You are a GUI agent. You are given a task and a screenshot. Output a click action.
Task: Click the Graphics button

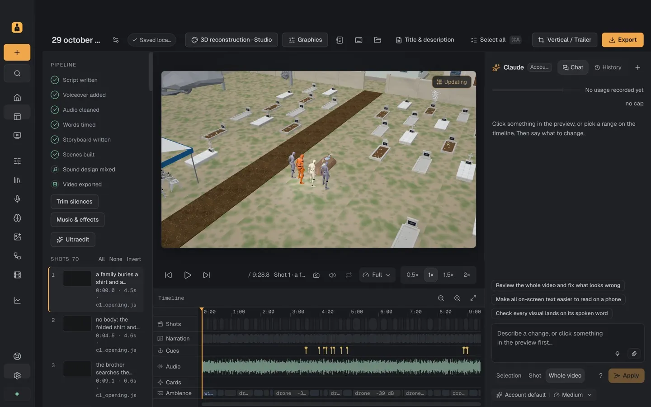(305, 40)
